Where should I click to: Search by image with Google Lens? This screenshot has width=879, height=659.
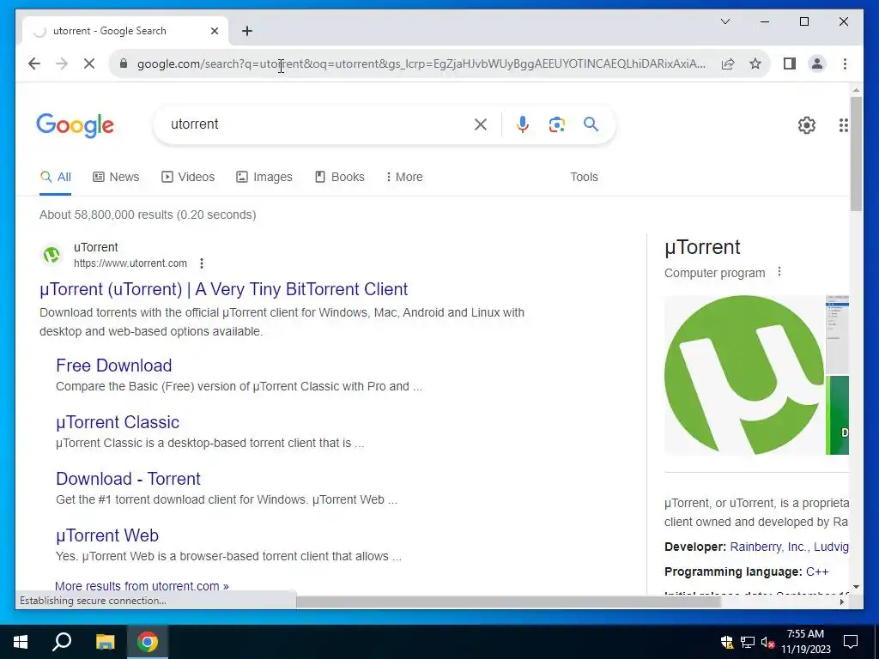556,124
